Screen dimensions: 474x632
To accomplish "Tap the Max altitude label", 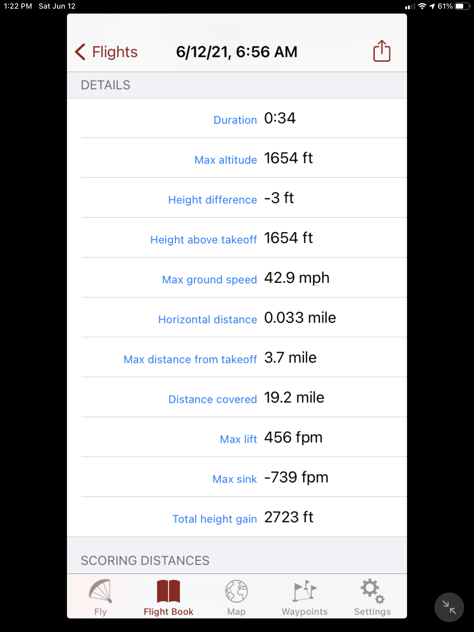I will pyautogui.click(x=226, y=160).
